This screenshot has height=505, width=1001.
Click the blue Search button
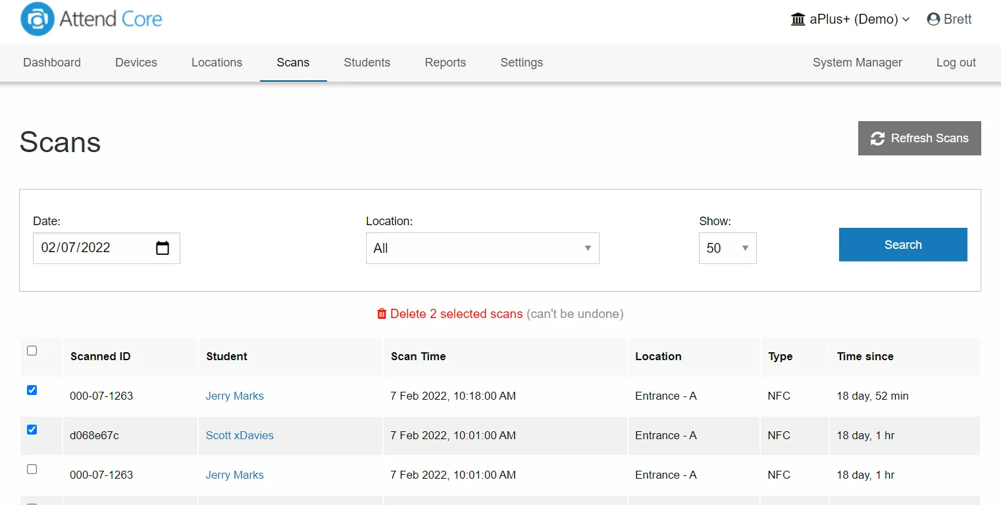903,245
